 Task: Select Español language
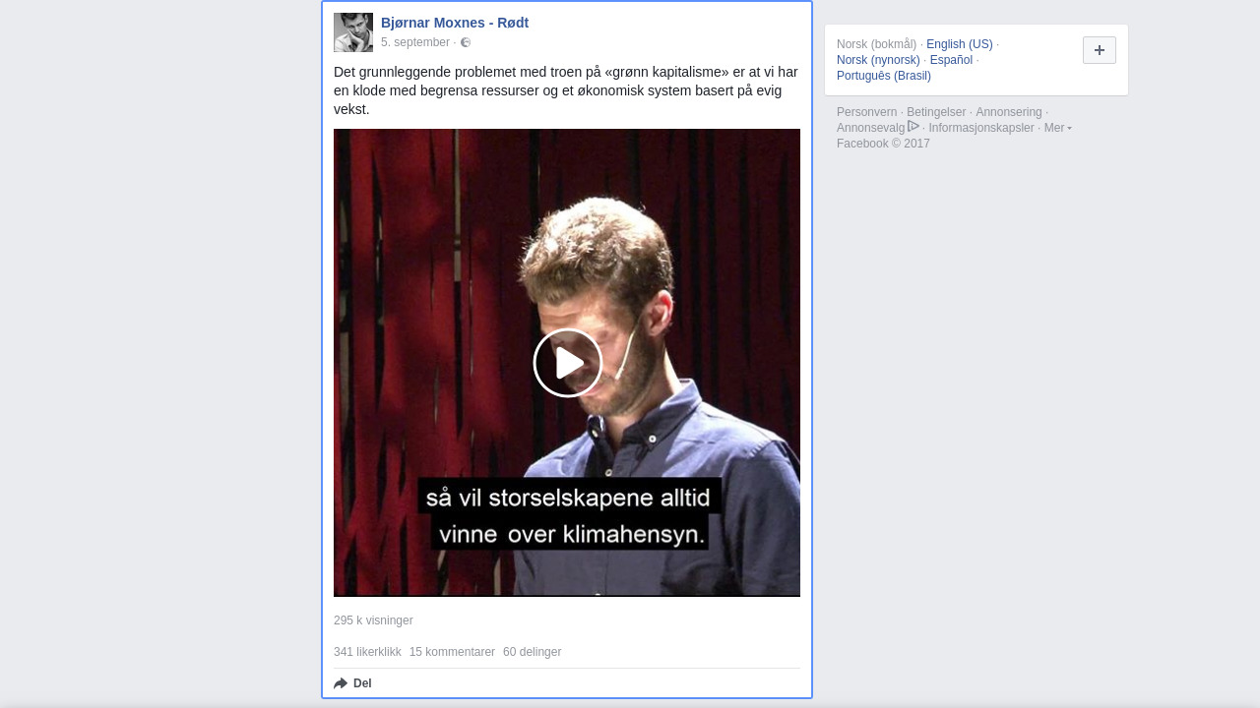pyautogui.click(x=951, y=60)
